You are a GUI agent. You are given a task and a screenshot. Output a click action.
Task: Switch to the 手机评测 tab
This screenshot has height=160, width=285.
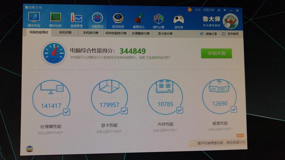tap(65, 33)
